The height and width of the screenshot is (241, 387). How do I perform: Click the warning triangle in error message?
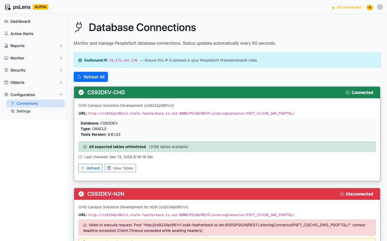(x=85, y=225)
